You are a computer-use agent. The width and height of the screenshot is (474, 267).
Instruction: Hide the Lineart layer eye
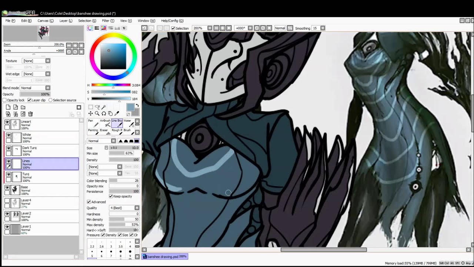(7, 122)
